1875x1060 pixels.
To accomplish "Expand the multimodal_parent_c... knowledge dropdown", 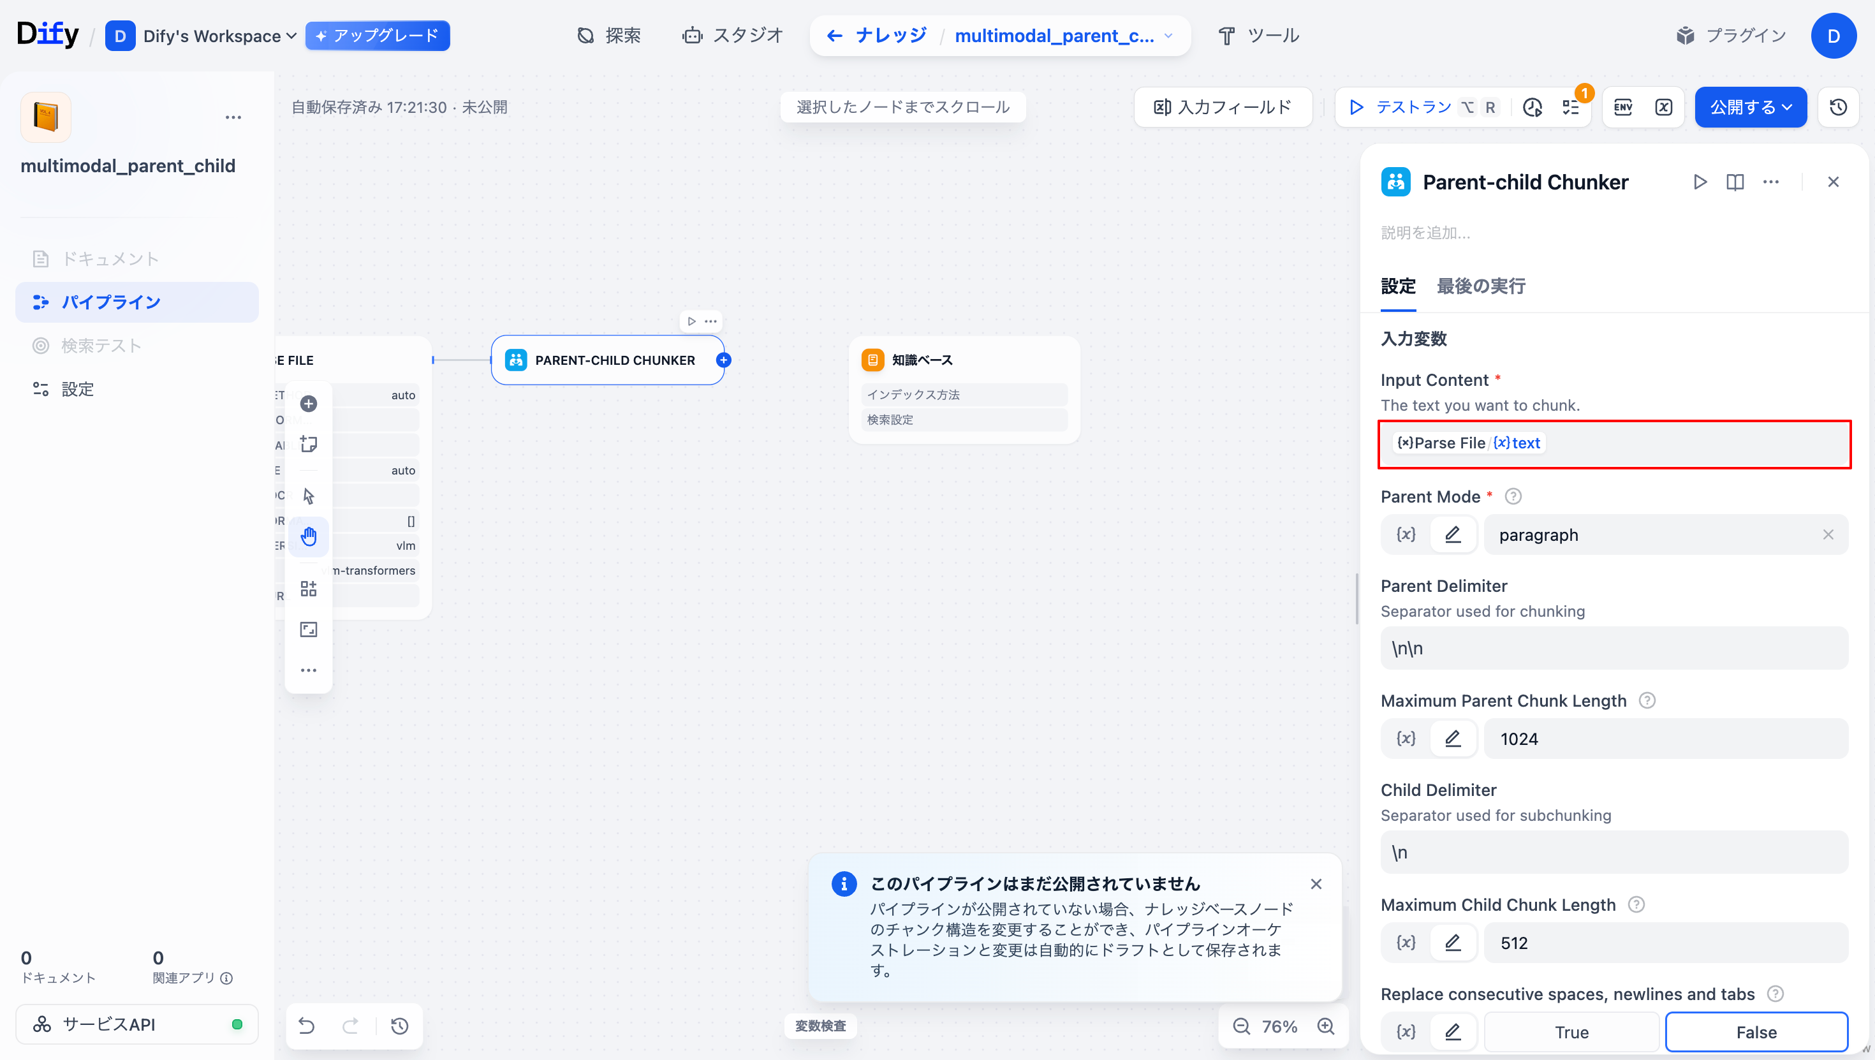I will click(x=1168, y=36).
